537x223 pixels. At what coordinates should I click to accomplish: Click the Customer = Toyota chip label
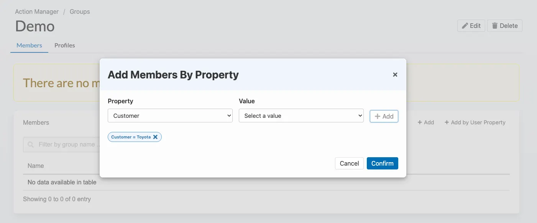(131, 137)
